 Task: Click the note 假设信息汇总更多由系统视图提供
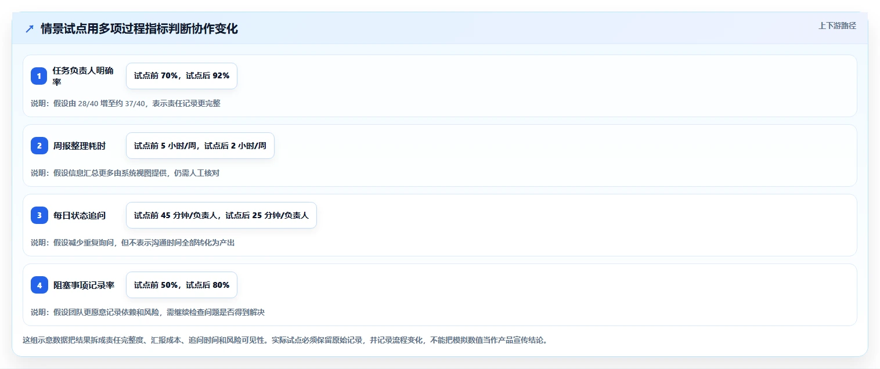tap(125, 173)
